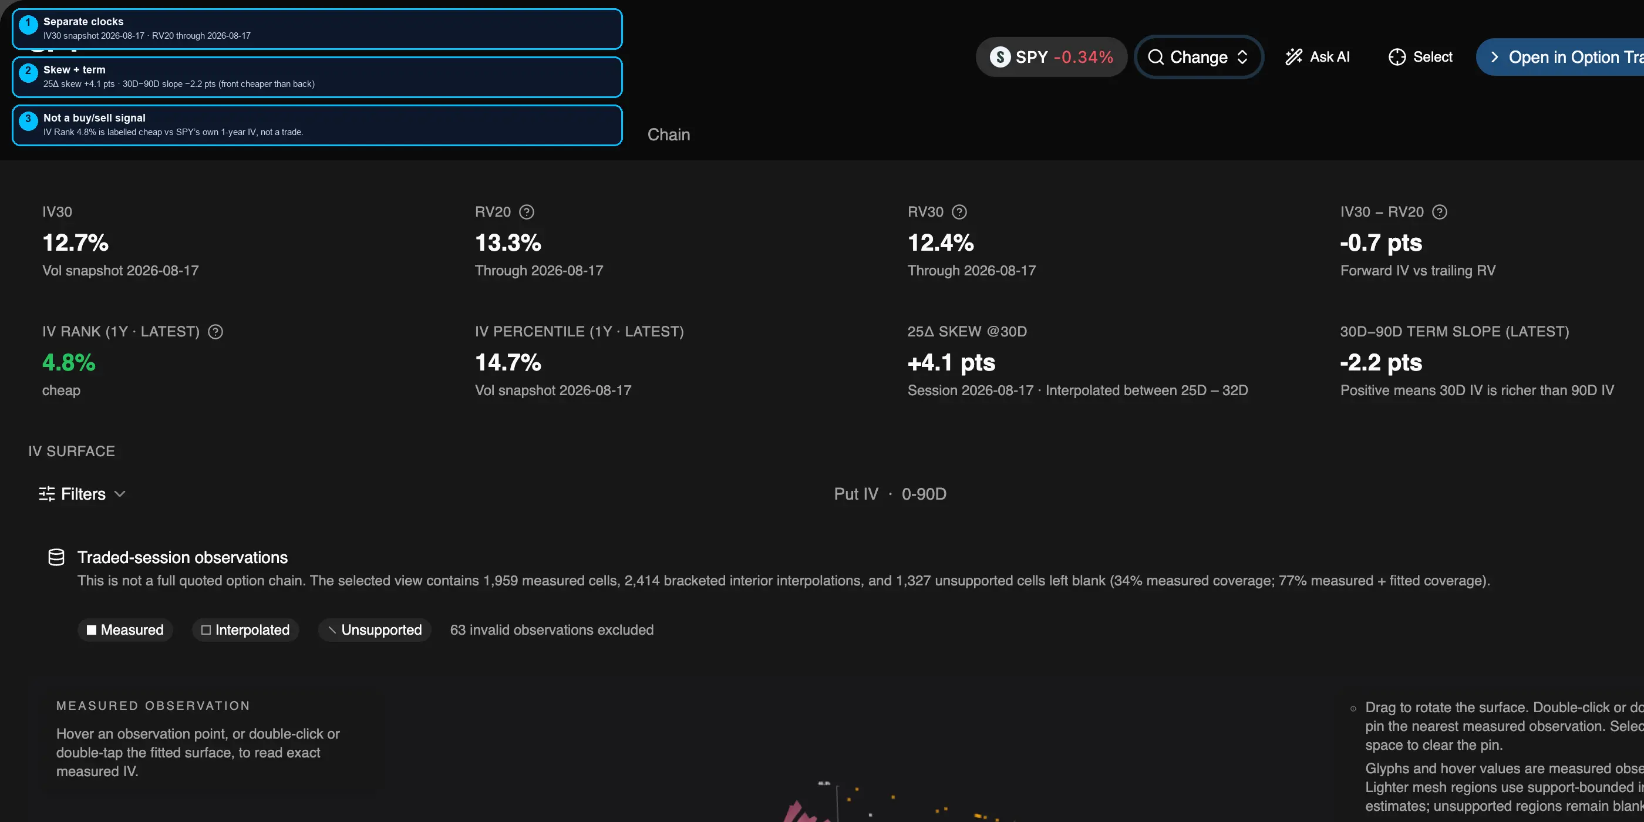Screen dimensions: 1644x822
Task: Click the "Through 2026-08-17" caption under RV20
Action: pyautogui.click(x=539, y=271)
